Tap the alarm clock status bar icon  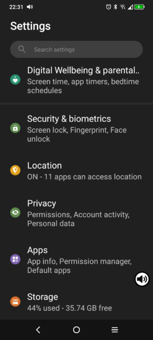[108, 7]
